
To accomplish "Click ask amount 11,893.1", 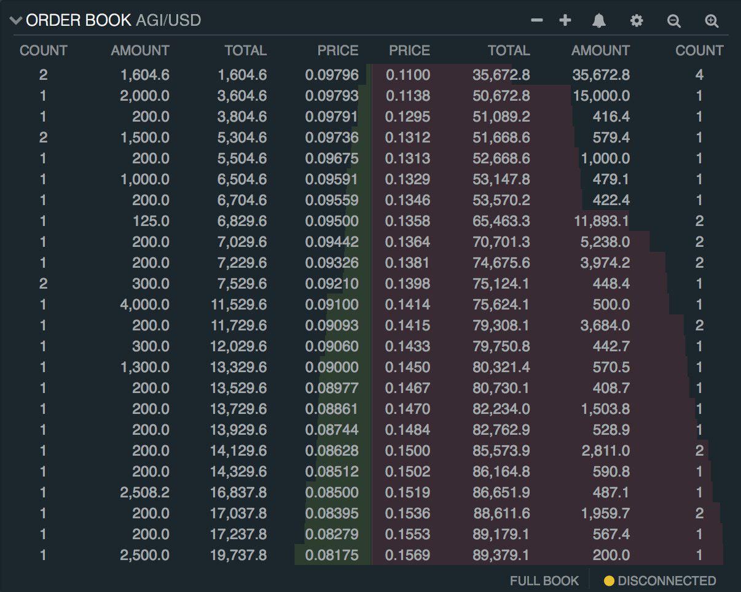I will coord(602,221).
